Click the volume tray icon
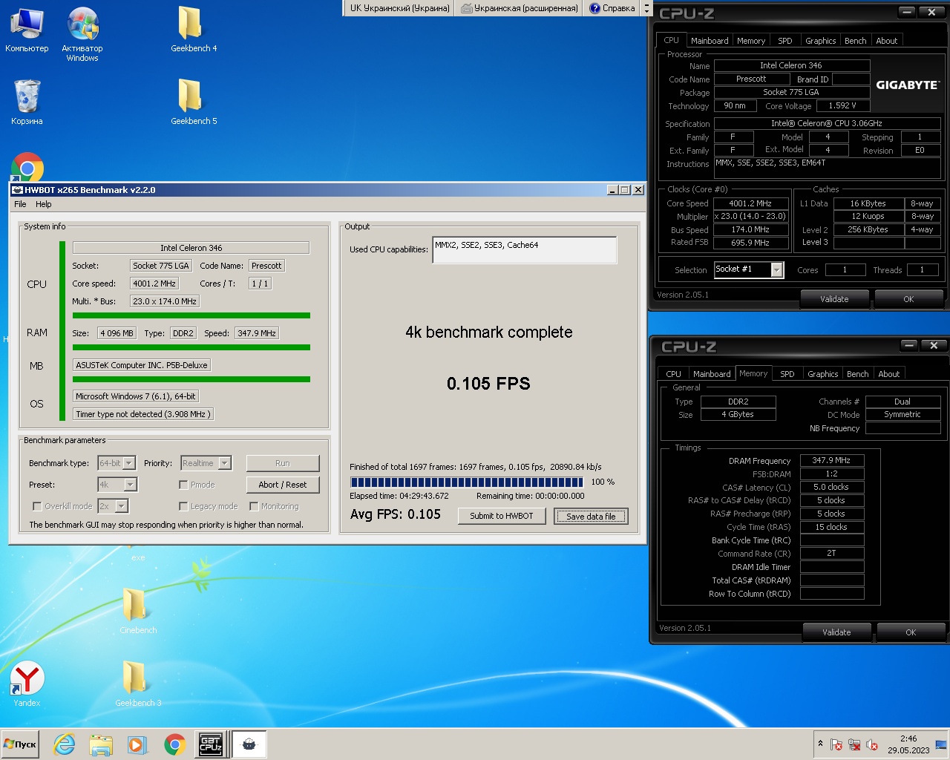The width and height of the screenshot is (950, 760). click(x=872, y=744)
